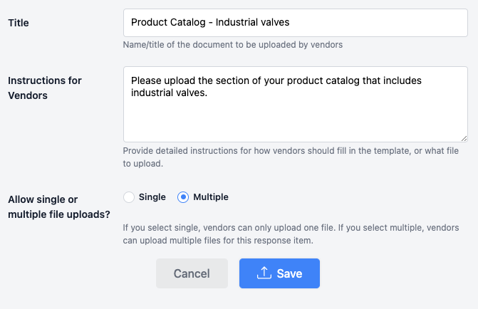Click the "Multiple" option label text
The image size is (478, 309).
211,197
